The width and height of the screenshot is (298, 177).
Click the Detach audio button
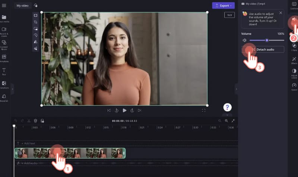click(263, 49)
